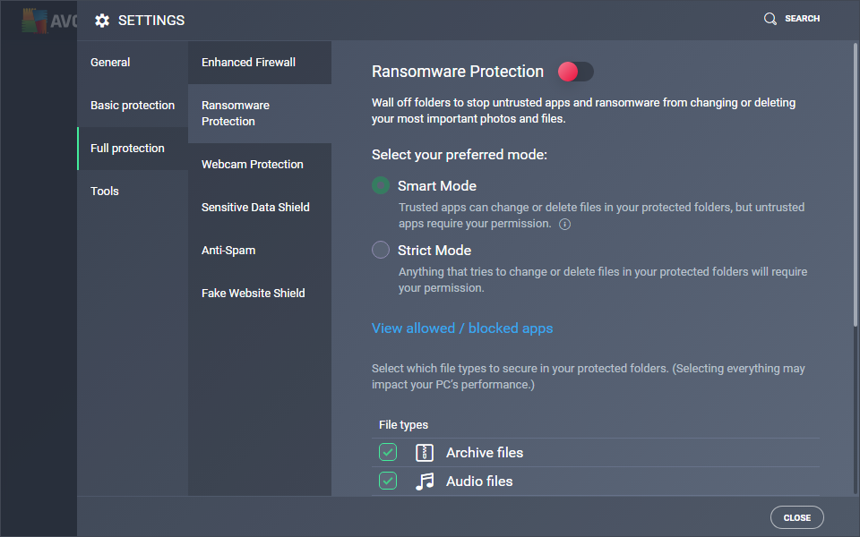Click the Audio files music note icon
Image resolution: width=860 pixels, height=537 pixels.
point(425,482)
